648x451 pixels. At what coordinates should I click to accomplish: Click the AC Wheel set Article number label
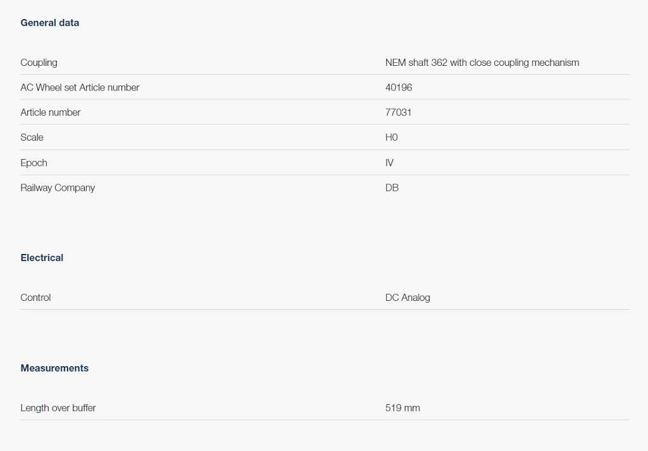click(x=80, y=87)
